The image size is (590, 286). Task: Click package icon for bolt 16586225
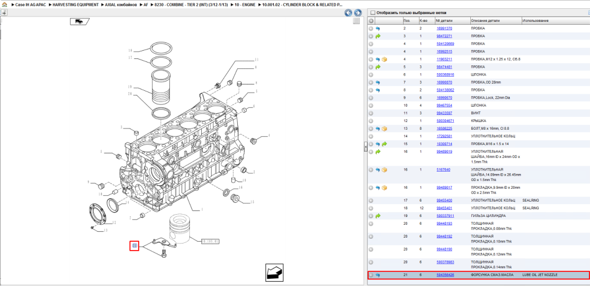[384, 129]
